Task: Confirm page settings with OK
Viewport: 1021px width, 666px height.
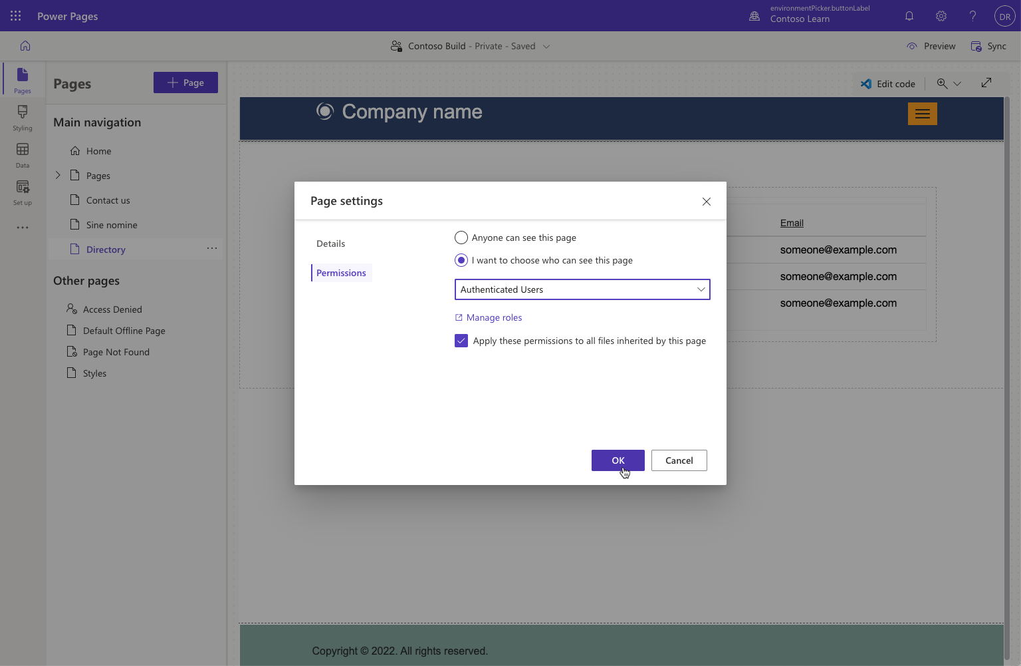Action: tap(618, 460)
